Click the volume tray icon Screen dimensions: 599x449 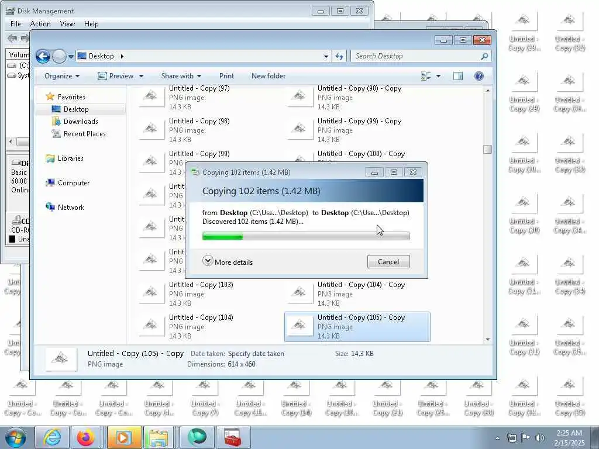(539, 438)
